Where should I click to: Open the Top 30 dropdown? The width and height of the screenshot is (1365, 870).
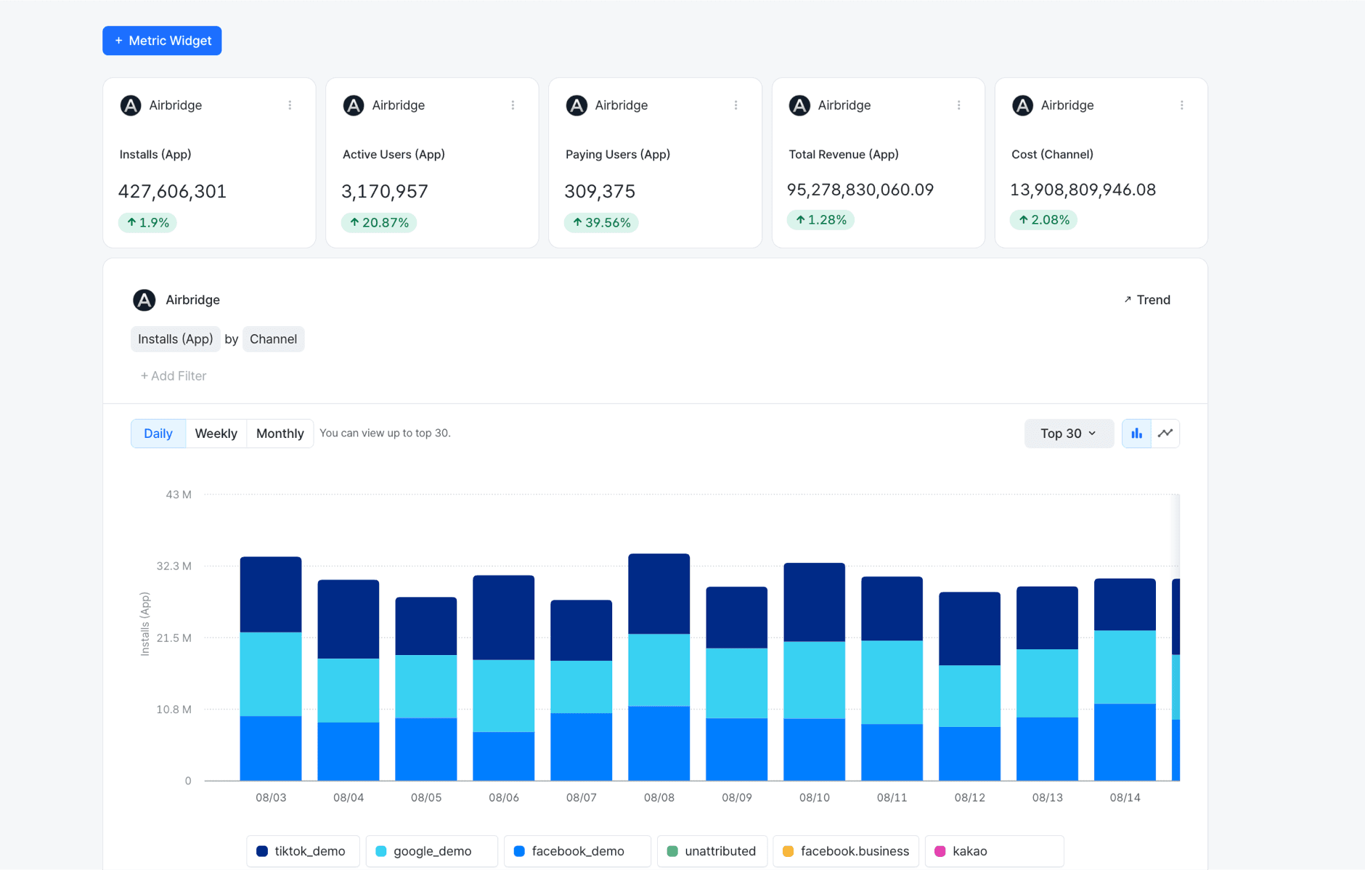[1069, 434]
